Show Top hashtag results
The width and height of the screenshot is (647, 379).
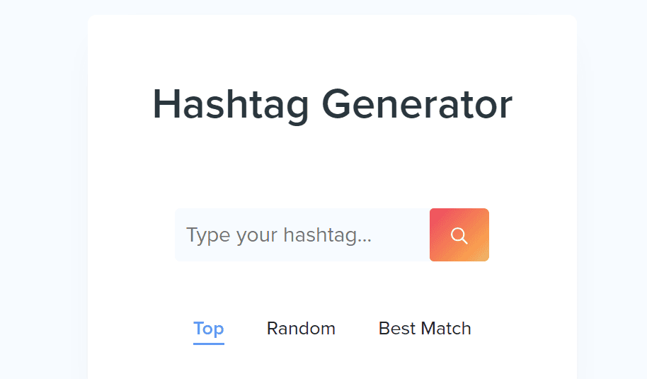(x=209, y=329)
